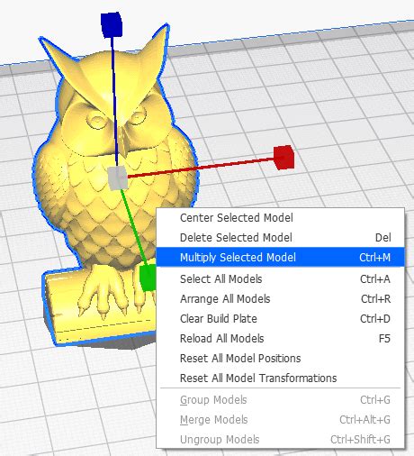The image size is (414, 456).
Task: Select Multiply Selected Model
Action: tap(281, 258)
